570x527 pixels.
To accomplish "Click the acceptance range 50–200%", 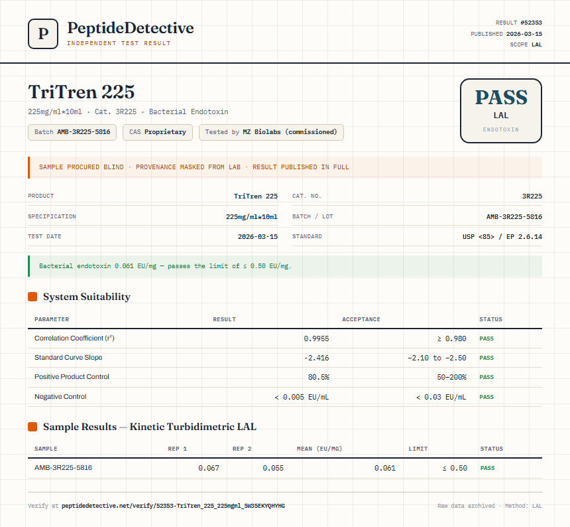I will click(x=451, y=377).
